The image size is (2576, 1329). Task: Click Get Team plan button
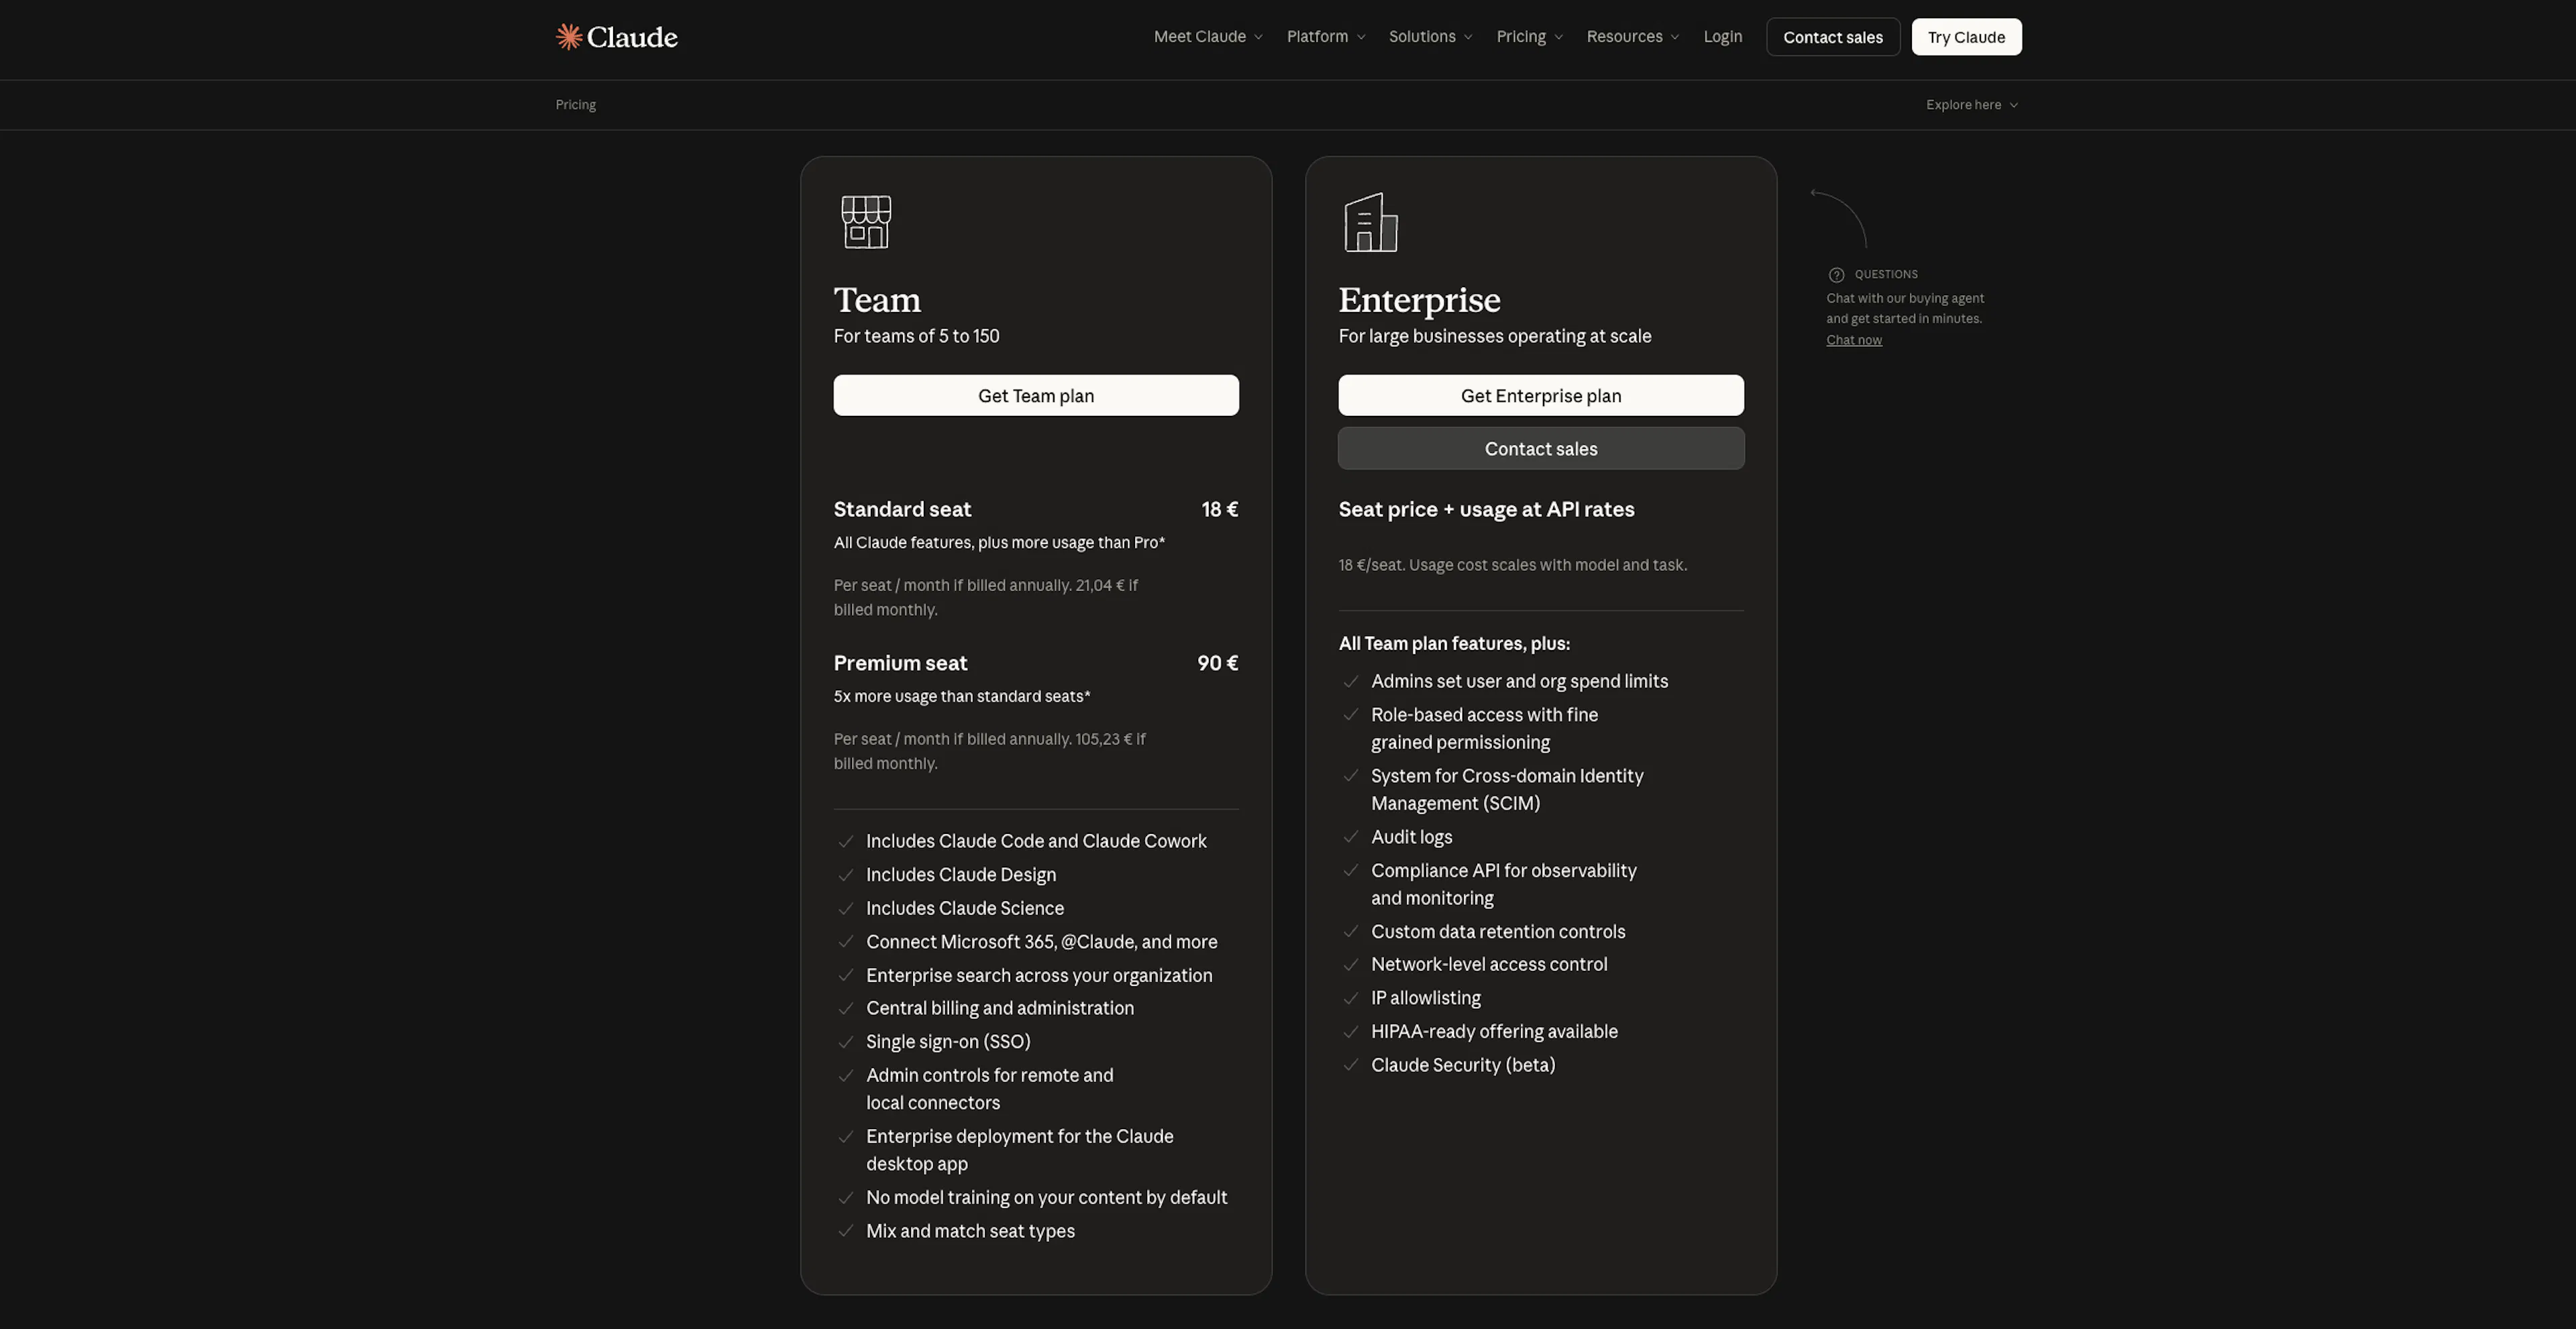[1036, 396]
